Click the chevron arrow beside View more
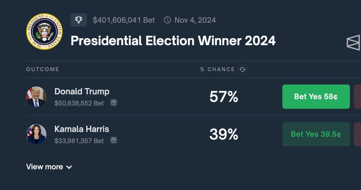 pos(69,167)
